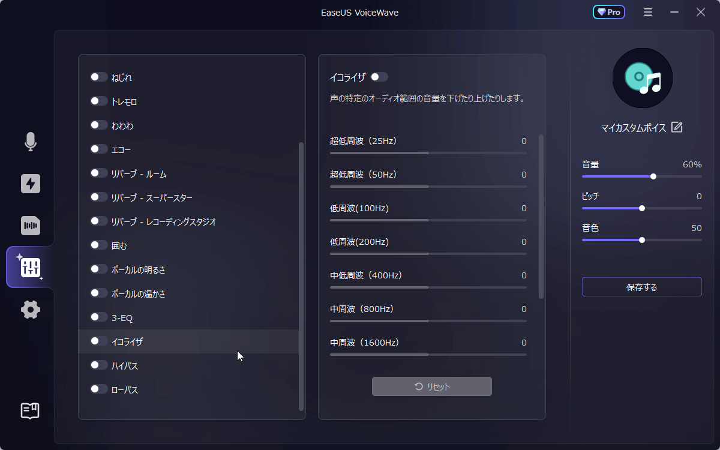
Task: Open the hamburger menu in title bar
Action: [x=648, y=12]
